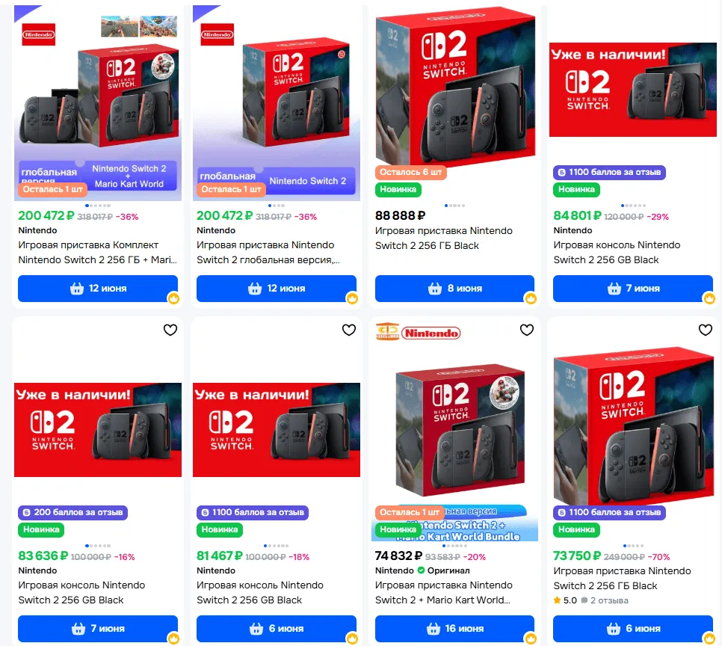The image size is (722, 646).
Task: Click the rating star 5.0
Action: pyautogui.click(x=557, y=600)
